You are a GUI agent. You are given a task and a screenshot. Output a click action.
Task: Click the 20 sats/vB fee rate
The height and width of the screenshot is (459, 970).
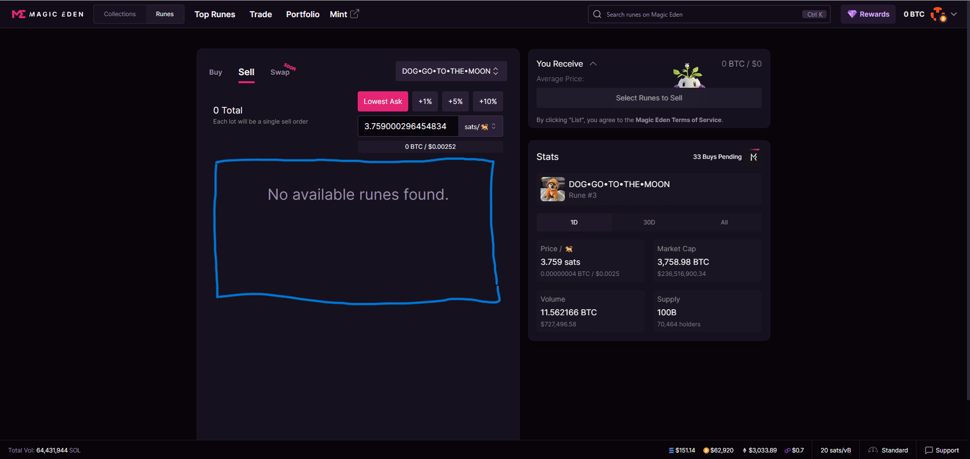tap(836, 450)
